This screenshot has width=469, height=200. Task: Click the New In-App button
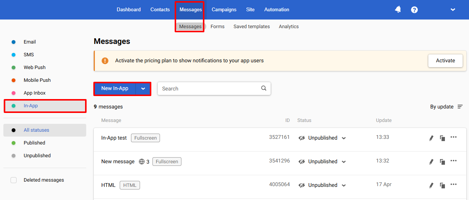[x=115, y=89]
